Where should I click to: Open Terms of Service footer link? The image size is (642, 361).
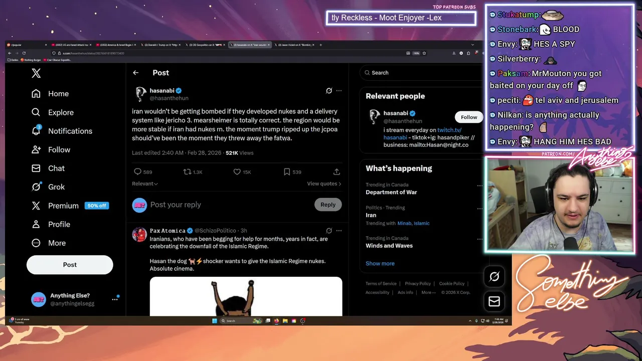pos(381,284)
